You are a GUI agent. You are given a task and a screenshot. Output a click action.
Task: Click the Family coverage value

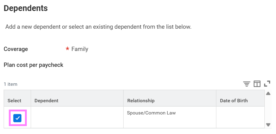click(x=80, y=49)
